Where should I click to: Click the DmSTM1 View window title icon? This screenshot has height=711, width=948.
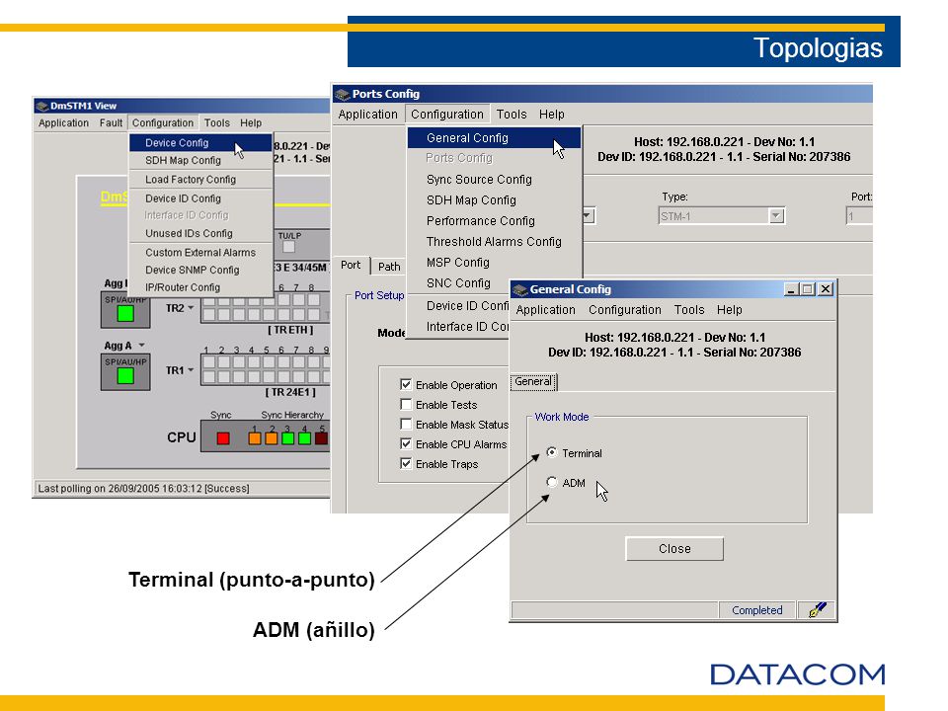[x=41, y=107]
